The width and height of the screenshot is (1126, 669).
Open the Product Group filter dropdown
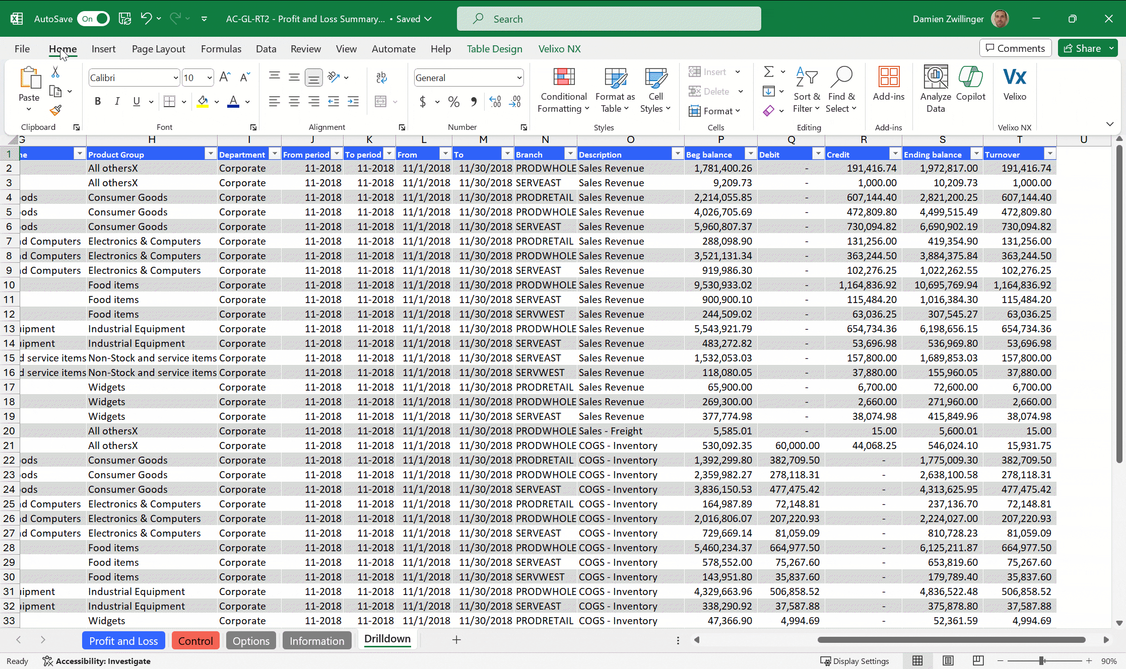click(211, 154)
